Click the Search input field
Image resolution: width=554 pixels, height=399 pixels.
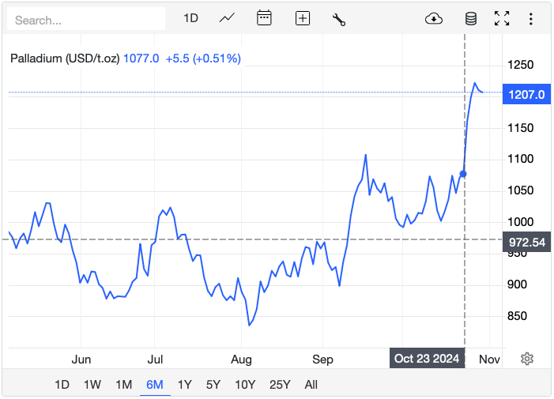[86, 20]
